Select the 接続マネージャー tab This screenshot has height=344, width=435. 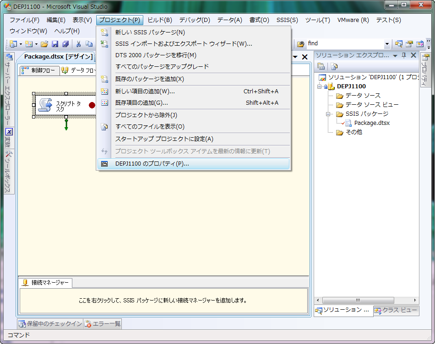click(x=45, y=283)
